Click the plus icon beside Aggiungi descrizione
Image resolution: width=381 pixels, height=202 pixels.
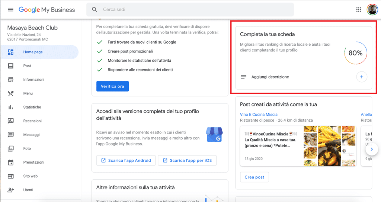coord(362,77)
